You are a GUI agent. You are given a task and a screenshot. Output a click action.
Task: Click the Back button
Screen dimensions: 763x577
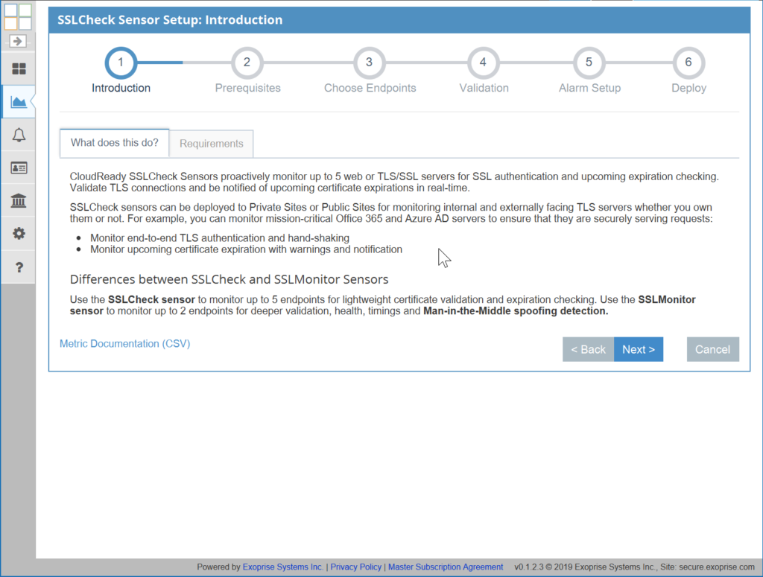588,349
